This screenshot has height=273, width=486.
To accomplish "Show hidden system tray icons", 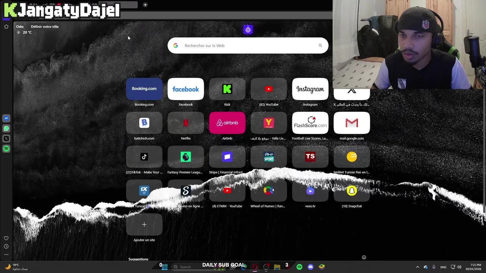I will [x=418, y=267].
